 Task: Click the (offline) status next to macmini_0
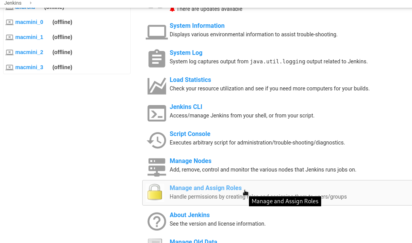(x=62, y=22)
